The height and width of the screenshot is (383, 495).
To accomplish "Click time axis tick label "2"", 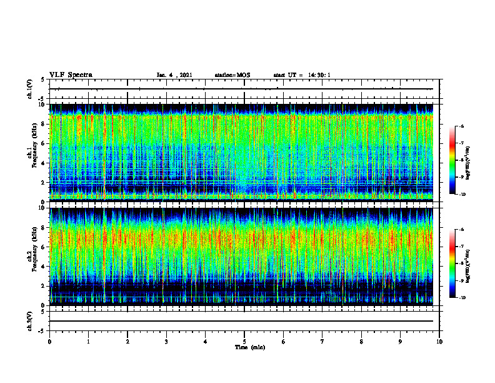I will pos(127,342).
